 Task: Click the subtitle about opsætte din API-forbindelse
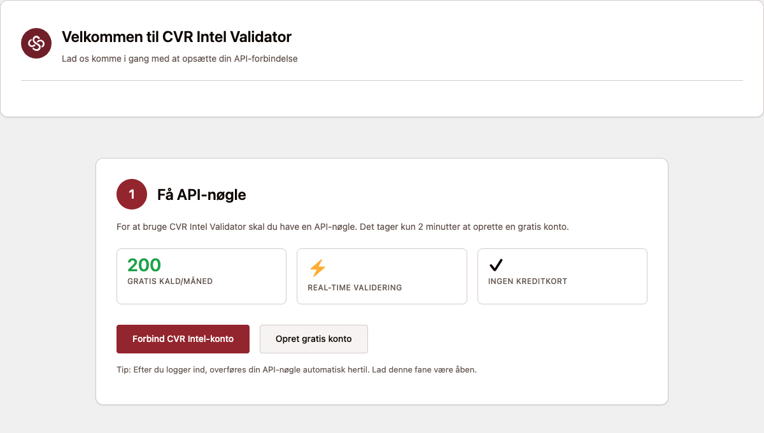[x=180, y=59]
